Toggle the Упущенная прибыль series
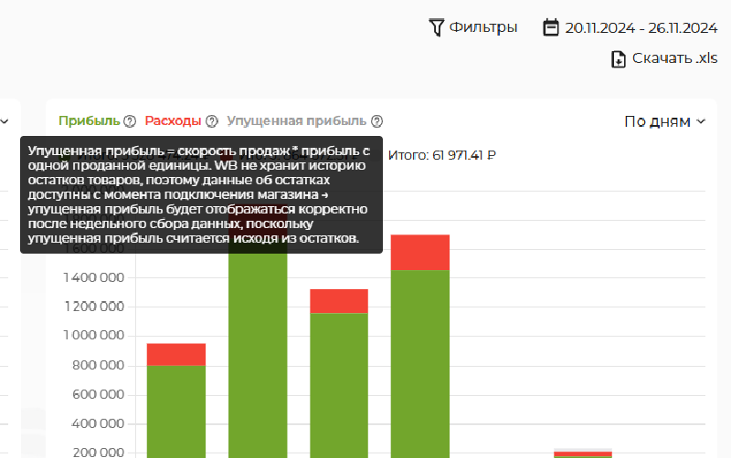The width and height of the screenshot is (731, 458). tap(296, 121)
